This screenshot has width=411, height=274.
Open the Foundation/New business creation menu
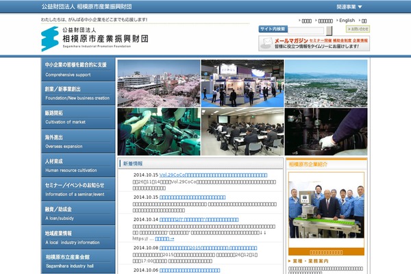(x=78, y=94)
